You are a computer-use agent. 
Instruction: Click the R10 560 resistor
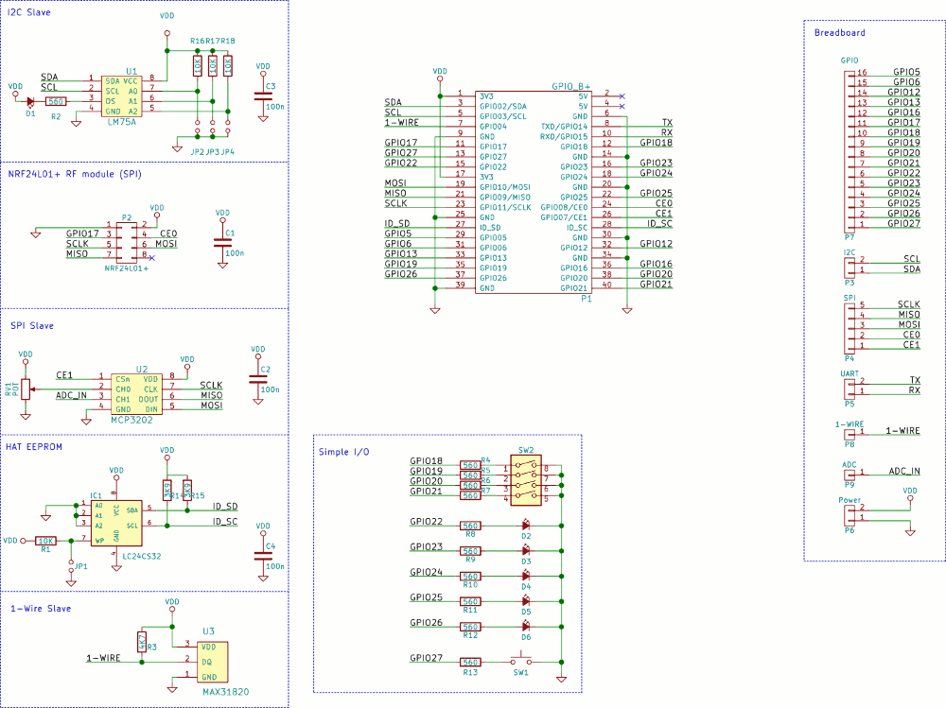470,577
